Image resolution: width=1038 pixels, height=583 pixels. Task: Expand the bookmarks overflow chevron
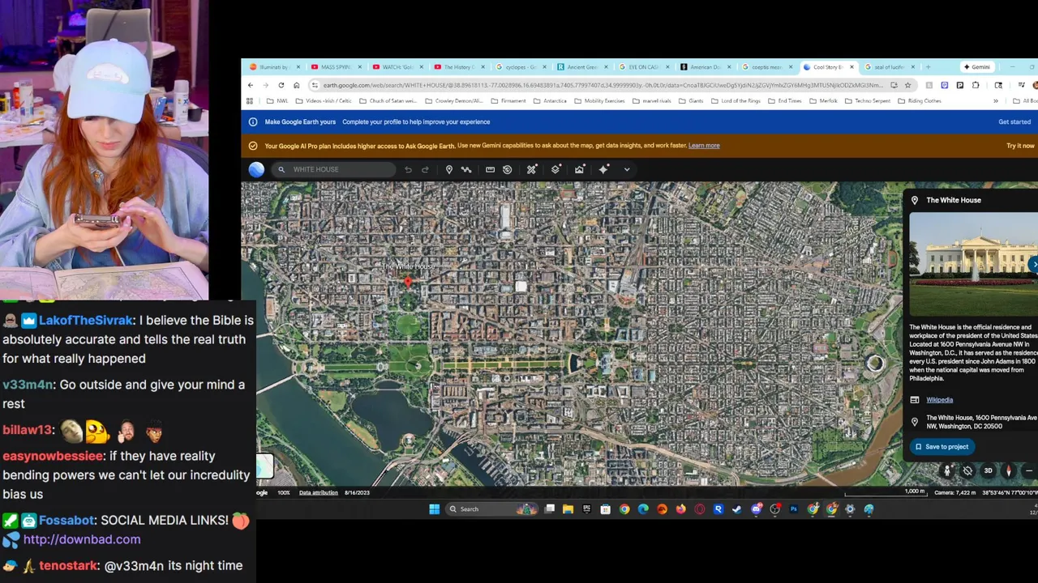(x=996, y=101)
